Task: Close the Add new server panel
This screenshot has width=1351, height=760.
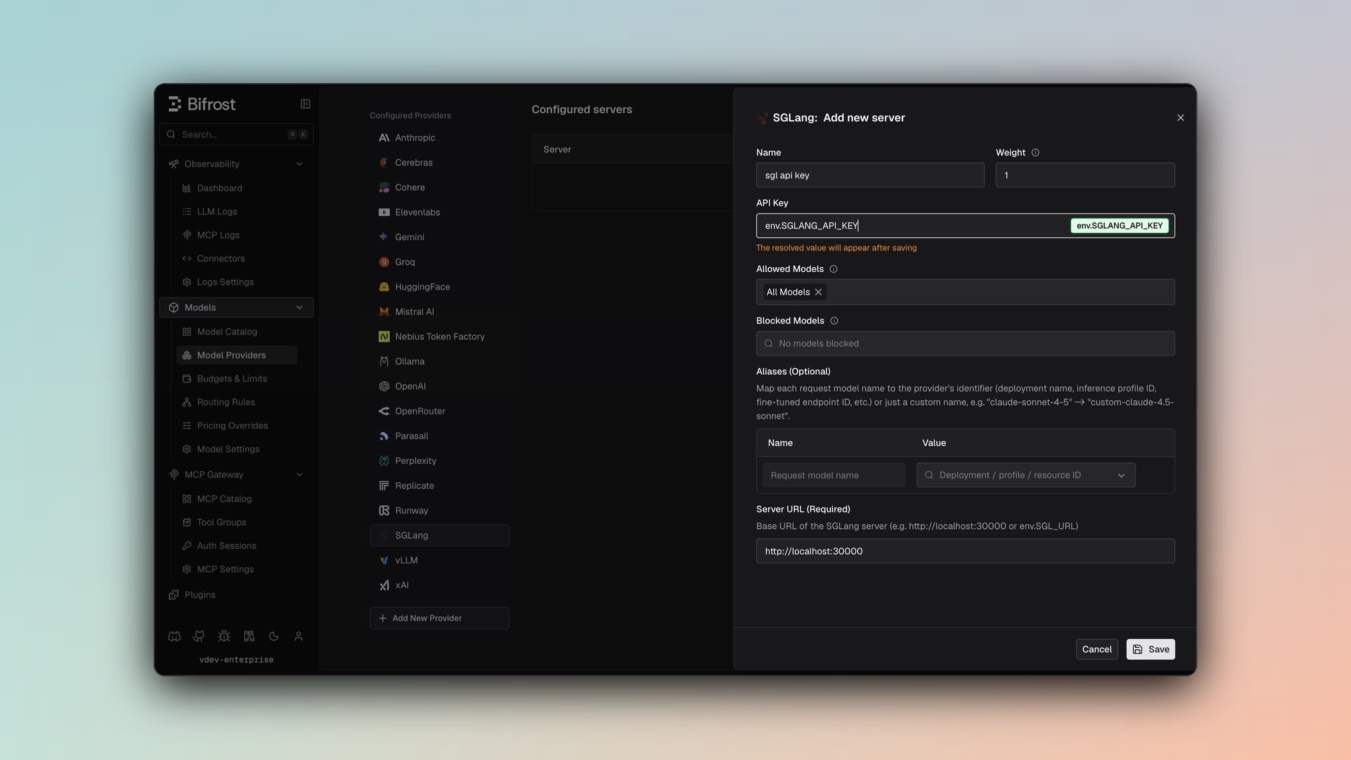Action: click(1180, 117)
